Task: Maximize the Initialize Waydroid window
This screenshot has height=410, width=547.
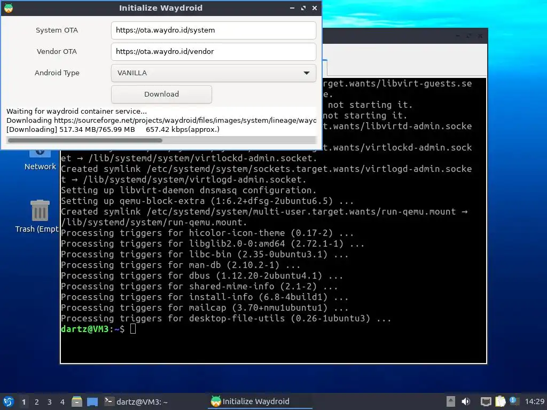Action: click(x=303, y=7)
